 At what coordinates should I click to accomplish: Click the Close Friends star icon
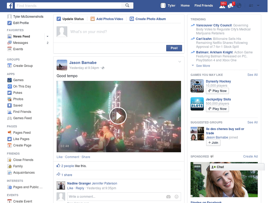10,160
